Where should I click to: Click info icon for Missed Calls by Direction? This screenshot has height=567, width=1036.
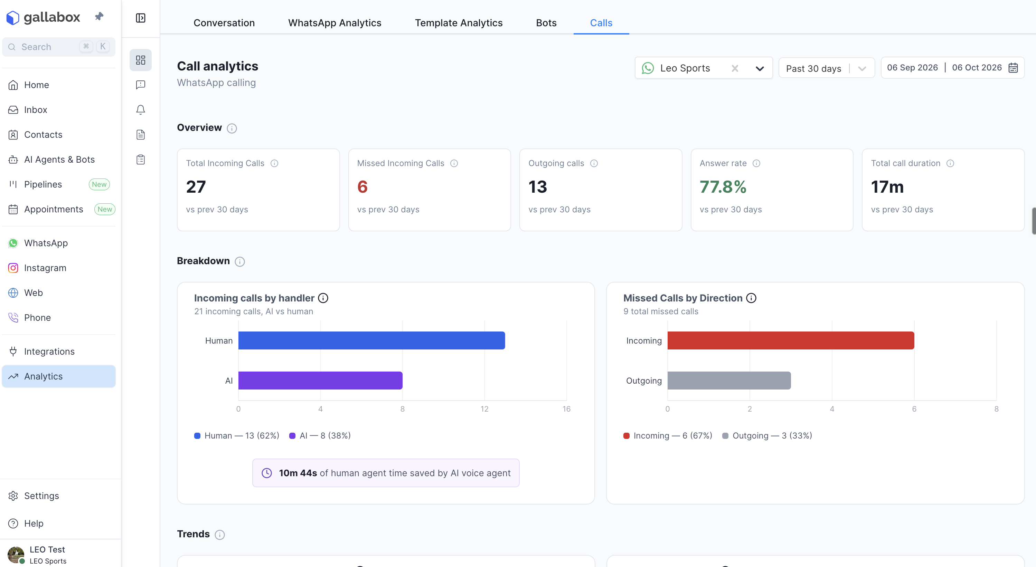[x=751, y=298]
